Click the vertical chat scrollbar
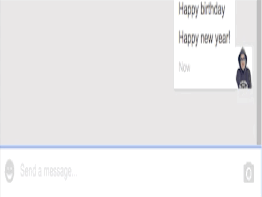The image size is (262, 197). [259, 72]
